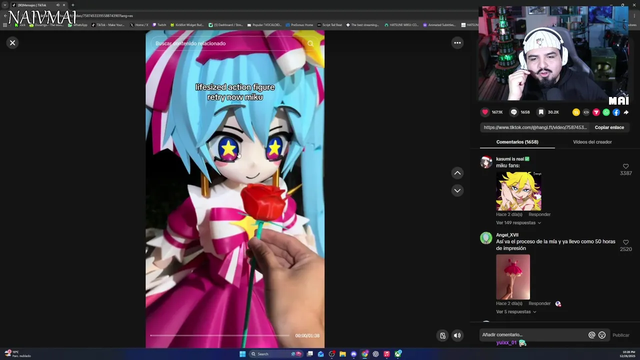Open the comments bubble icon
This screenshot has width=640, height=360.
coord(513,112)
